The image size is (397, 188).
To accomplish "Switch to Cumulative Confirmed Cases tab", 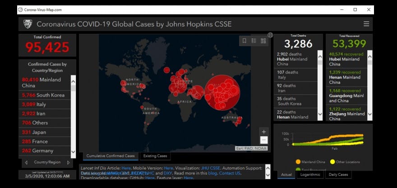I will [x=111, y=156].
